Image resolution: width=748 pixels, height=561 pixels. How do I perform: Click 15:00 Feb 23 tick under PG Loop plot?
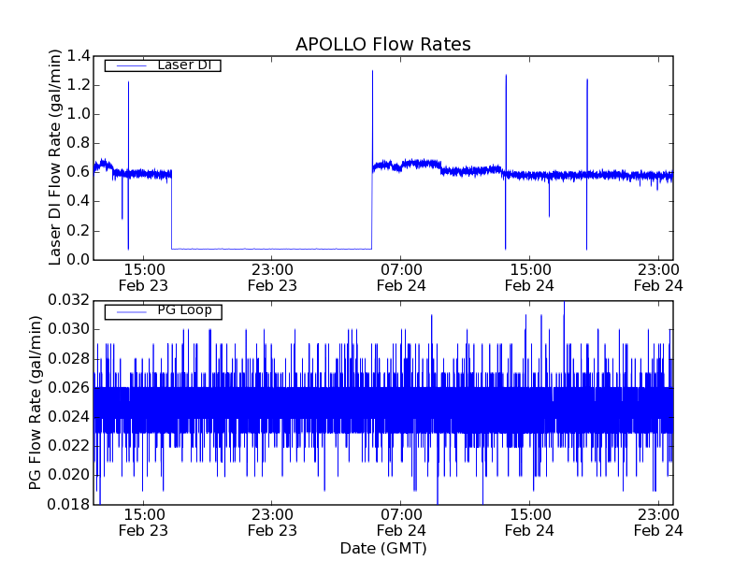144,521
